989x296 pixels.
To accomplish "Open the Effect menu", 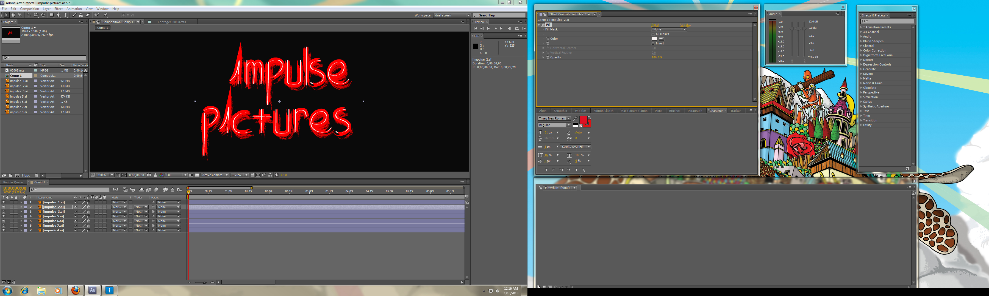I will click(x=58, y=8).
